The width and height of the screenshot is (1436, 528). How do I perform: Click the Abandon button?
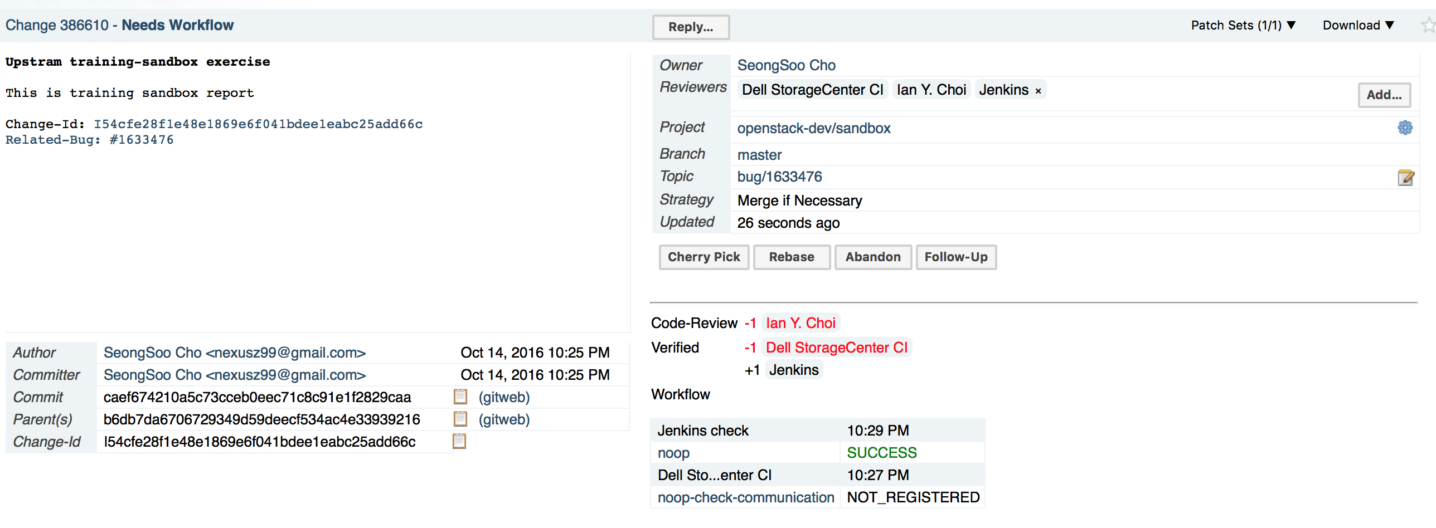(x=872, y=257)
